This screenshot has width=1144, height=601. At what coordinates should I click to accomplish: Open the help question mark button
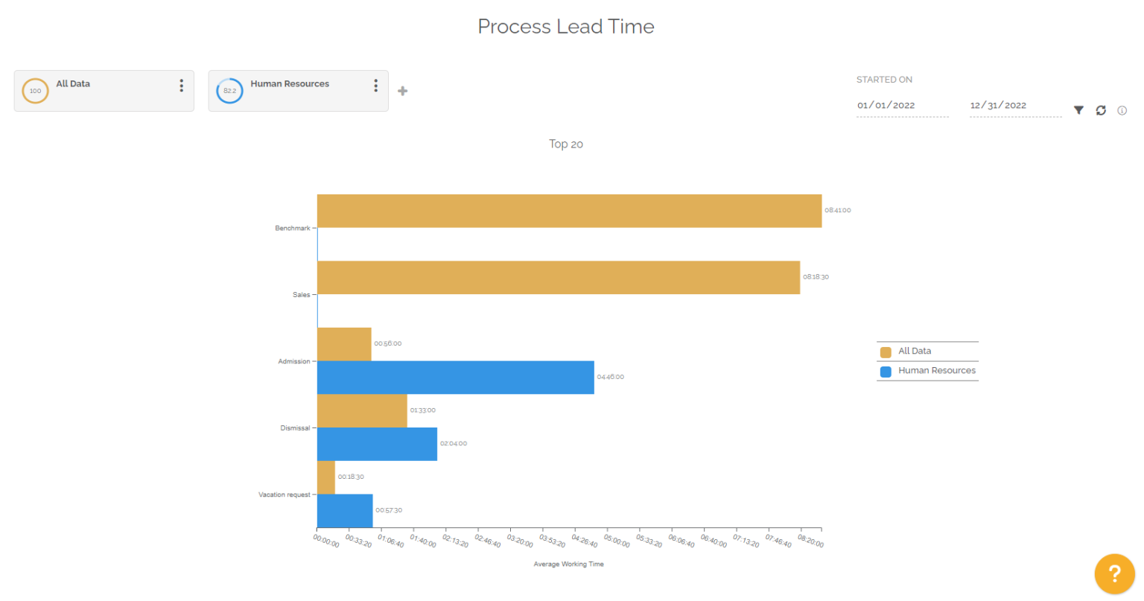(1114, 573)
